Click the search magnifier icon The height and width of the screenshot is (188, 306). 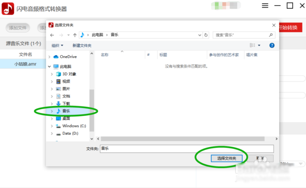point(271,35)
